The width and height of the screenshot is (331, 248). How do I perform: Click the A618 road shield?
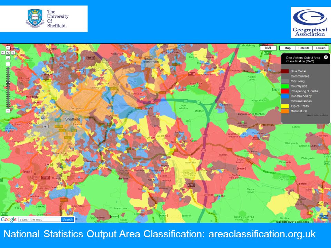(x=191, y=185)
